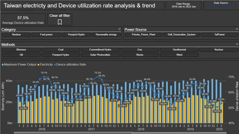This screenshot has width=239, height=134.
Task: Clear selections eraser icon in Category slicer
Action: click(119, 29)
